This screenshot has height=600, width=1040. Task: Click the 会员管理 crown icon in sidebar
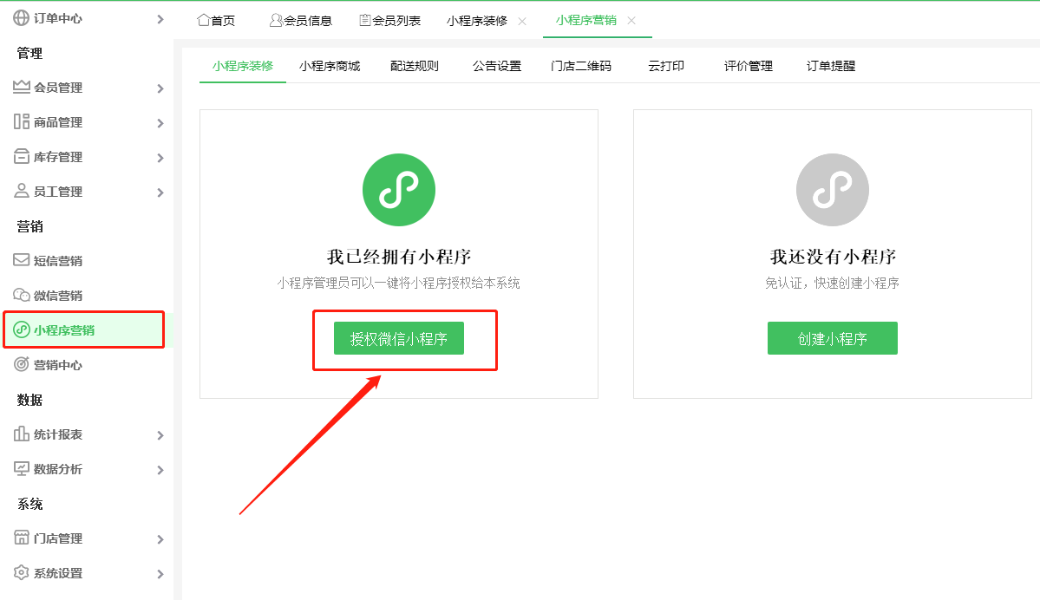[22, 87]
